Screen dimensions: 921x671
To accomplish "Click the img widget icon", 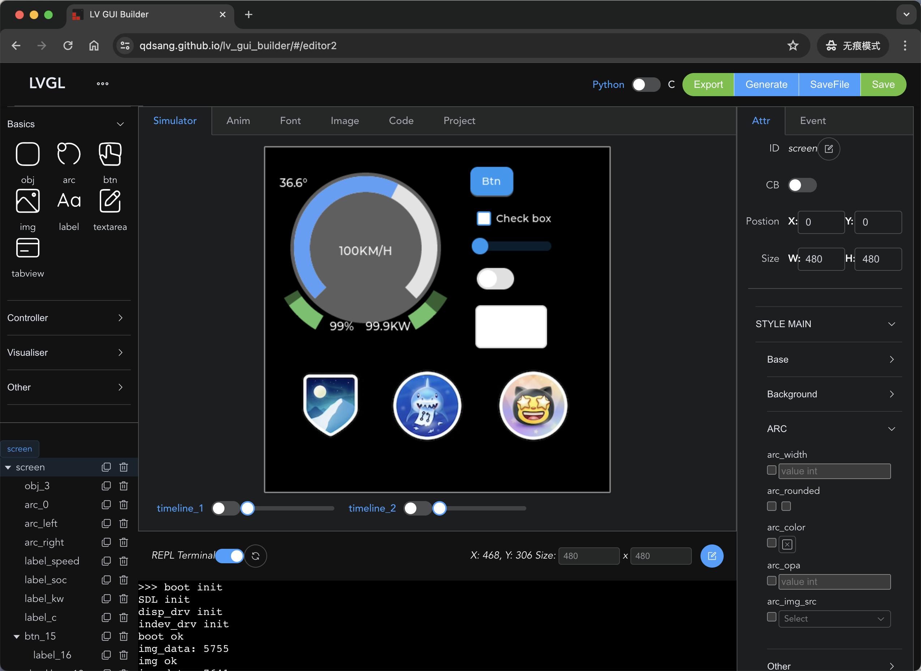I will [27, 201].
